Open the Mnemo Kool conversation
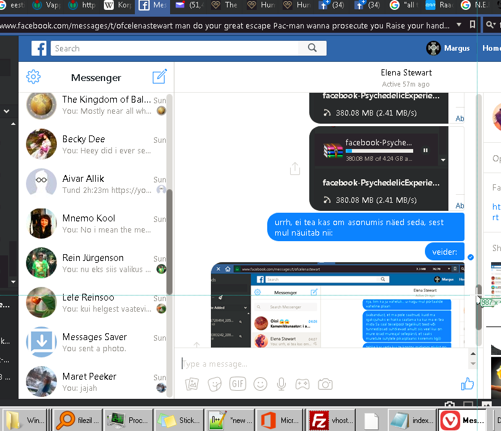Viewport: 501px width, 431px height. click(95, 224)
